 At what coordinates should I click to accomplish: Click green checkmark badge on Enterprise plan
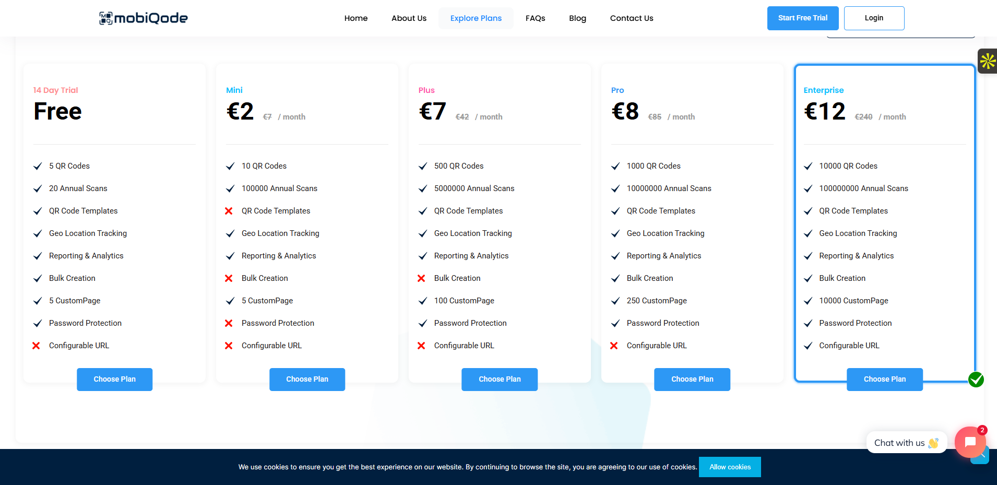click(976, 380)
